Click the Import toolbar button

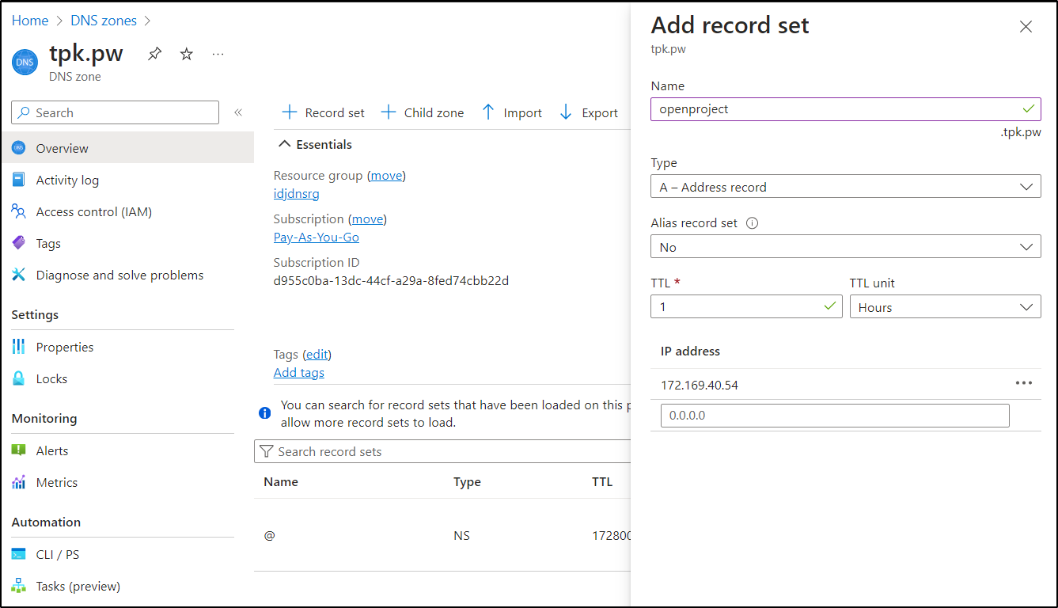(x=512, y=112)
